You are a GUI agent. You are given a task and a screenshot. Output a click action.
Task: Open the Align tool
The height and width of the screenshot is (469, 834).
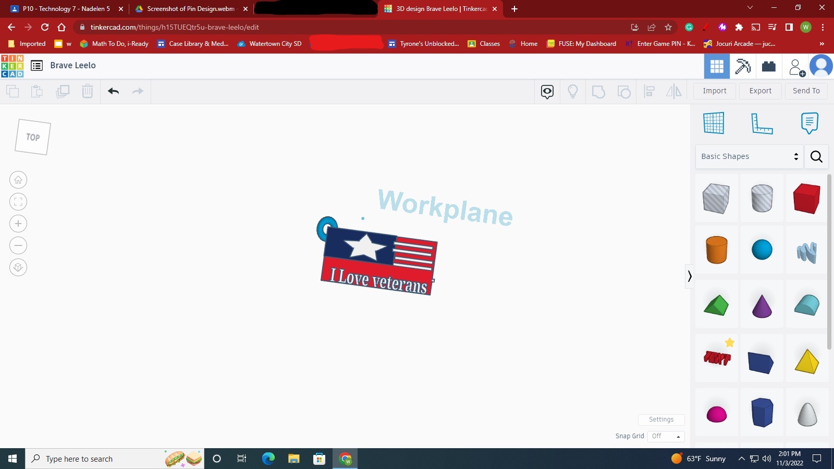[649, 92]
